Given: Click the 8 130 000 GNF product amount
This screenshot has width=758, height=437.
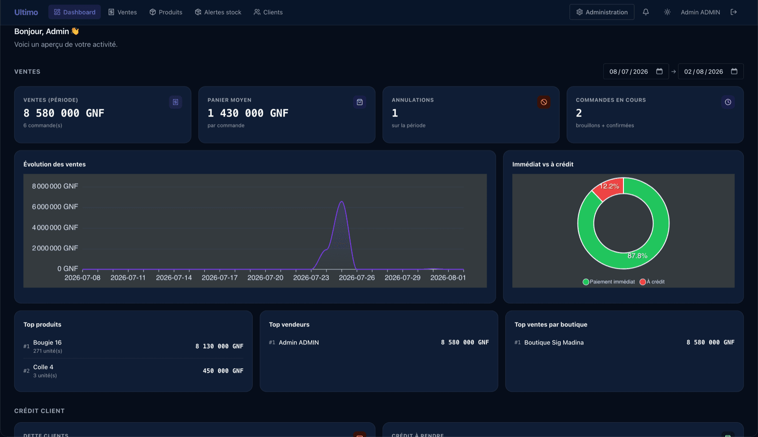Looking at the screenshot, I should (x=219, y=346).
